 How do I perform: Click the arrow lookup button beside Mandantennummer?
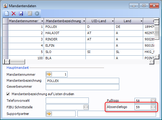pyautogui.click(x=49, y=74)
